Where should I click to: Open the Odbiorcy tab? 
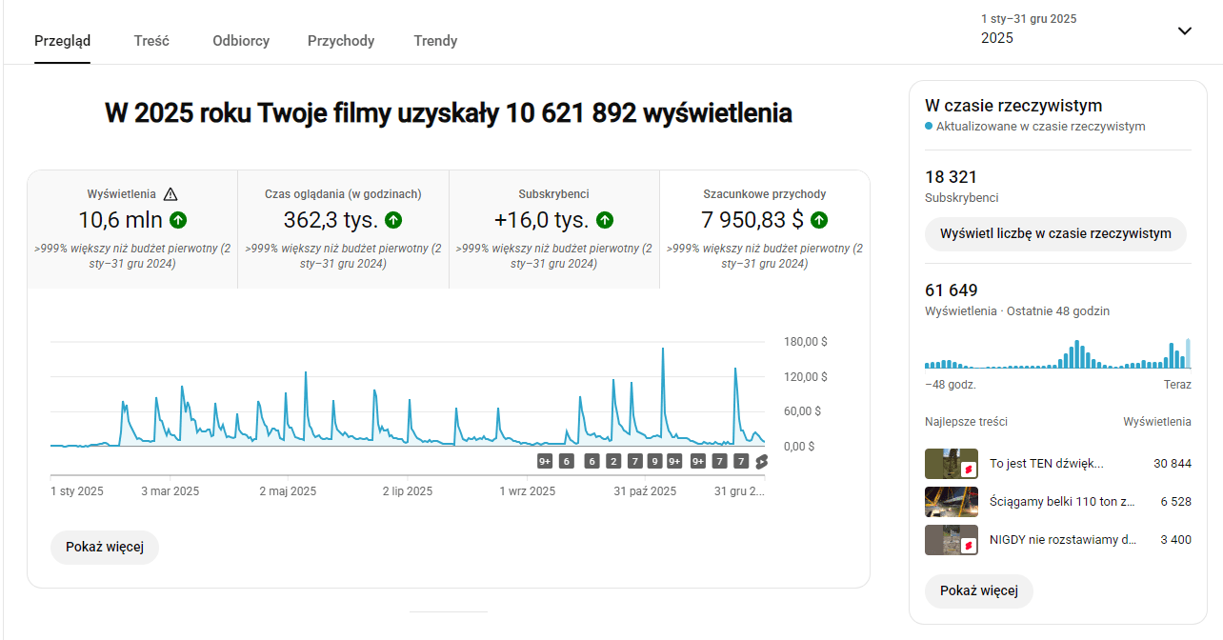click(241, 41)
